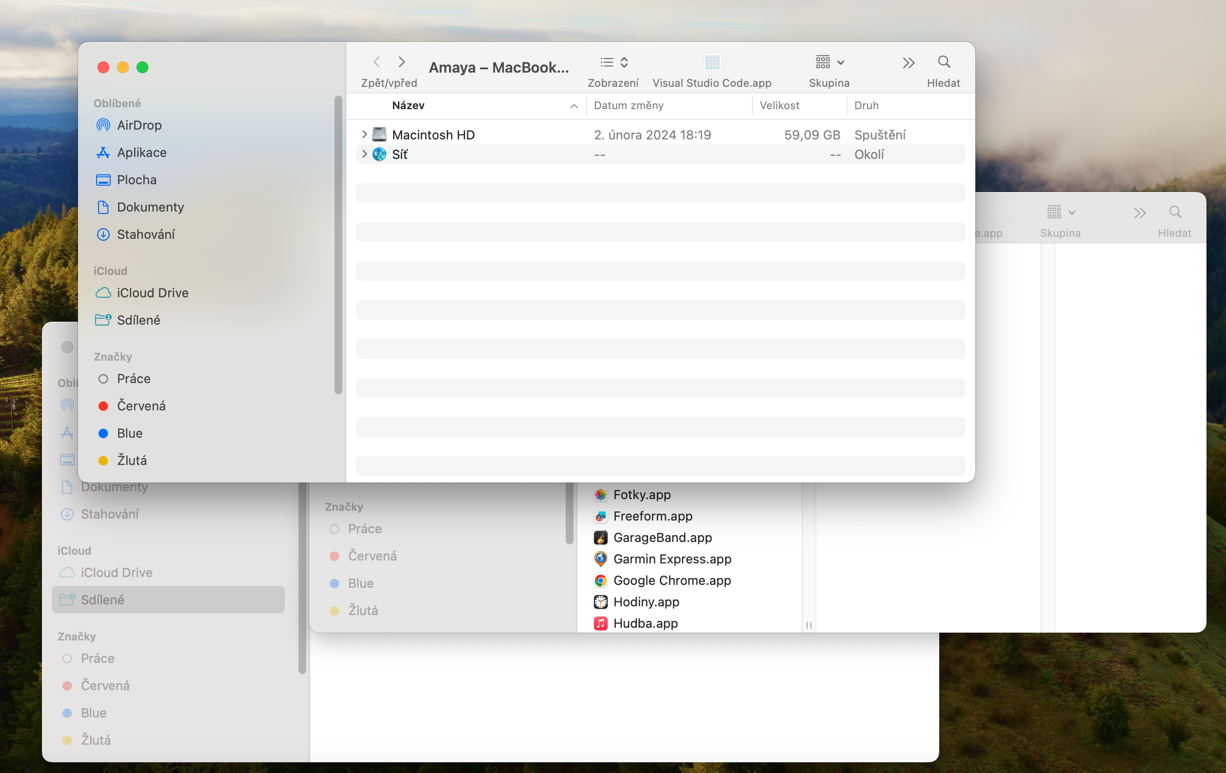This screenshot has width=1226, height=773.
Task: Select the Červená red tag
Action: (x=140, y=406)
